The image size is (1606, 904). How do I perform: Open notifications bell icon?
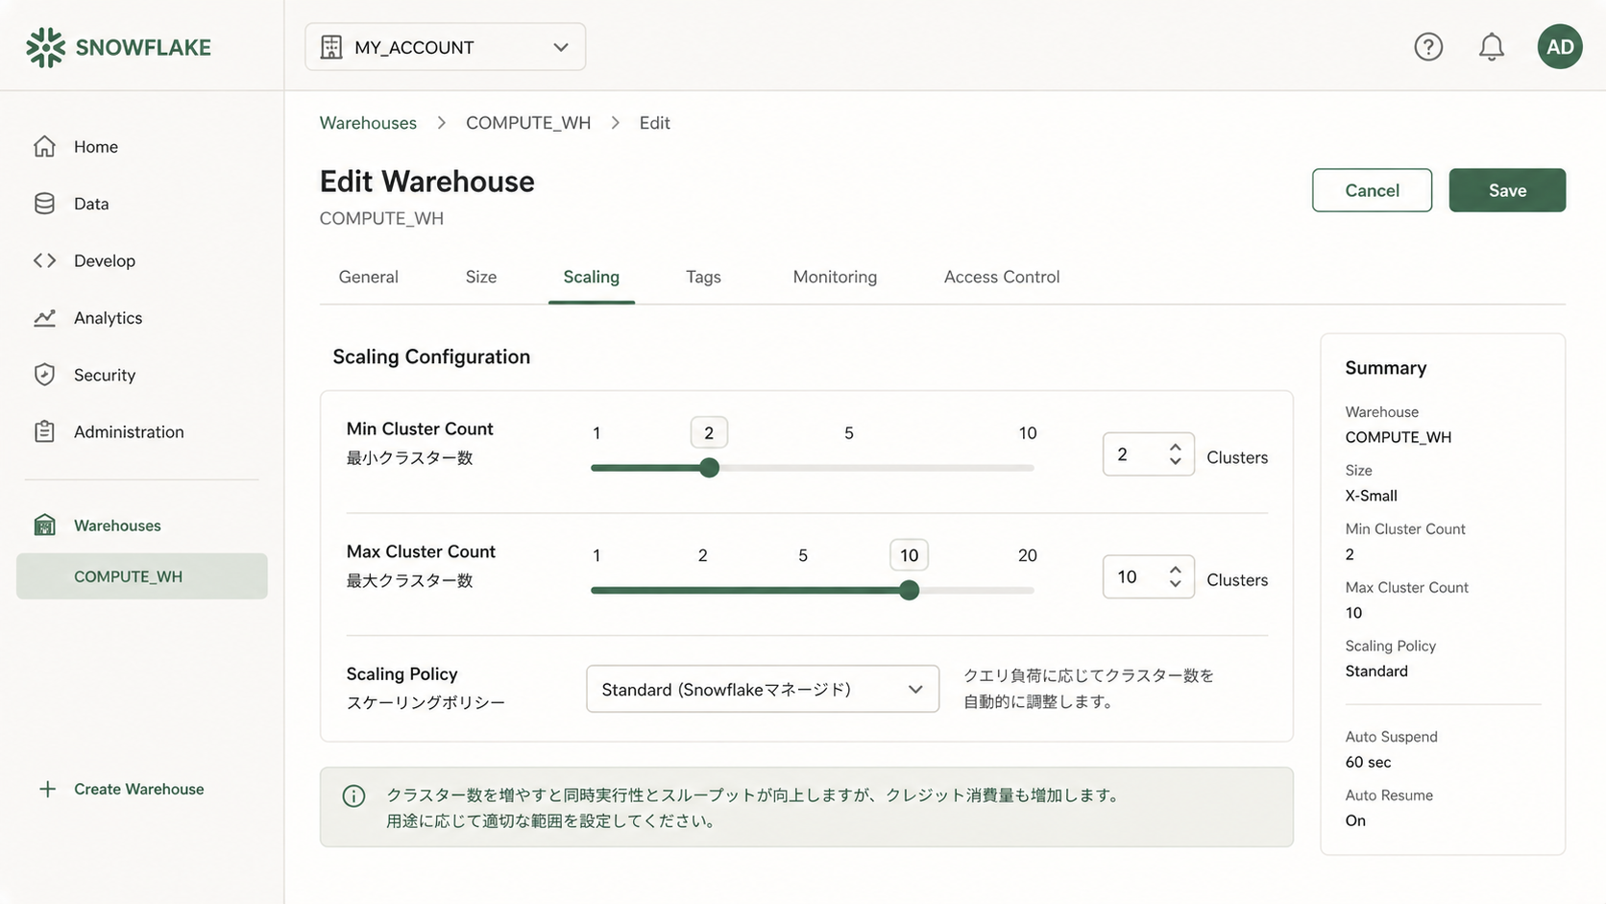[x=1491, y=47]
